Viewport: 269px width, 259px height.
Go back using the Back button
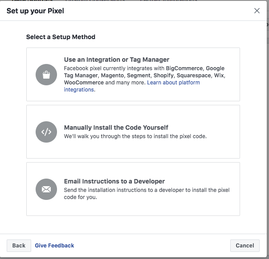click(19, 246)
